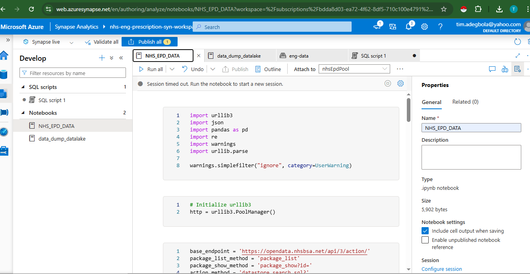Focus the Azure Search box
This screenshot has width=530, height=274.
click(272, 27)
